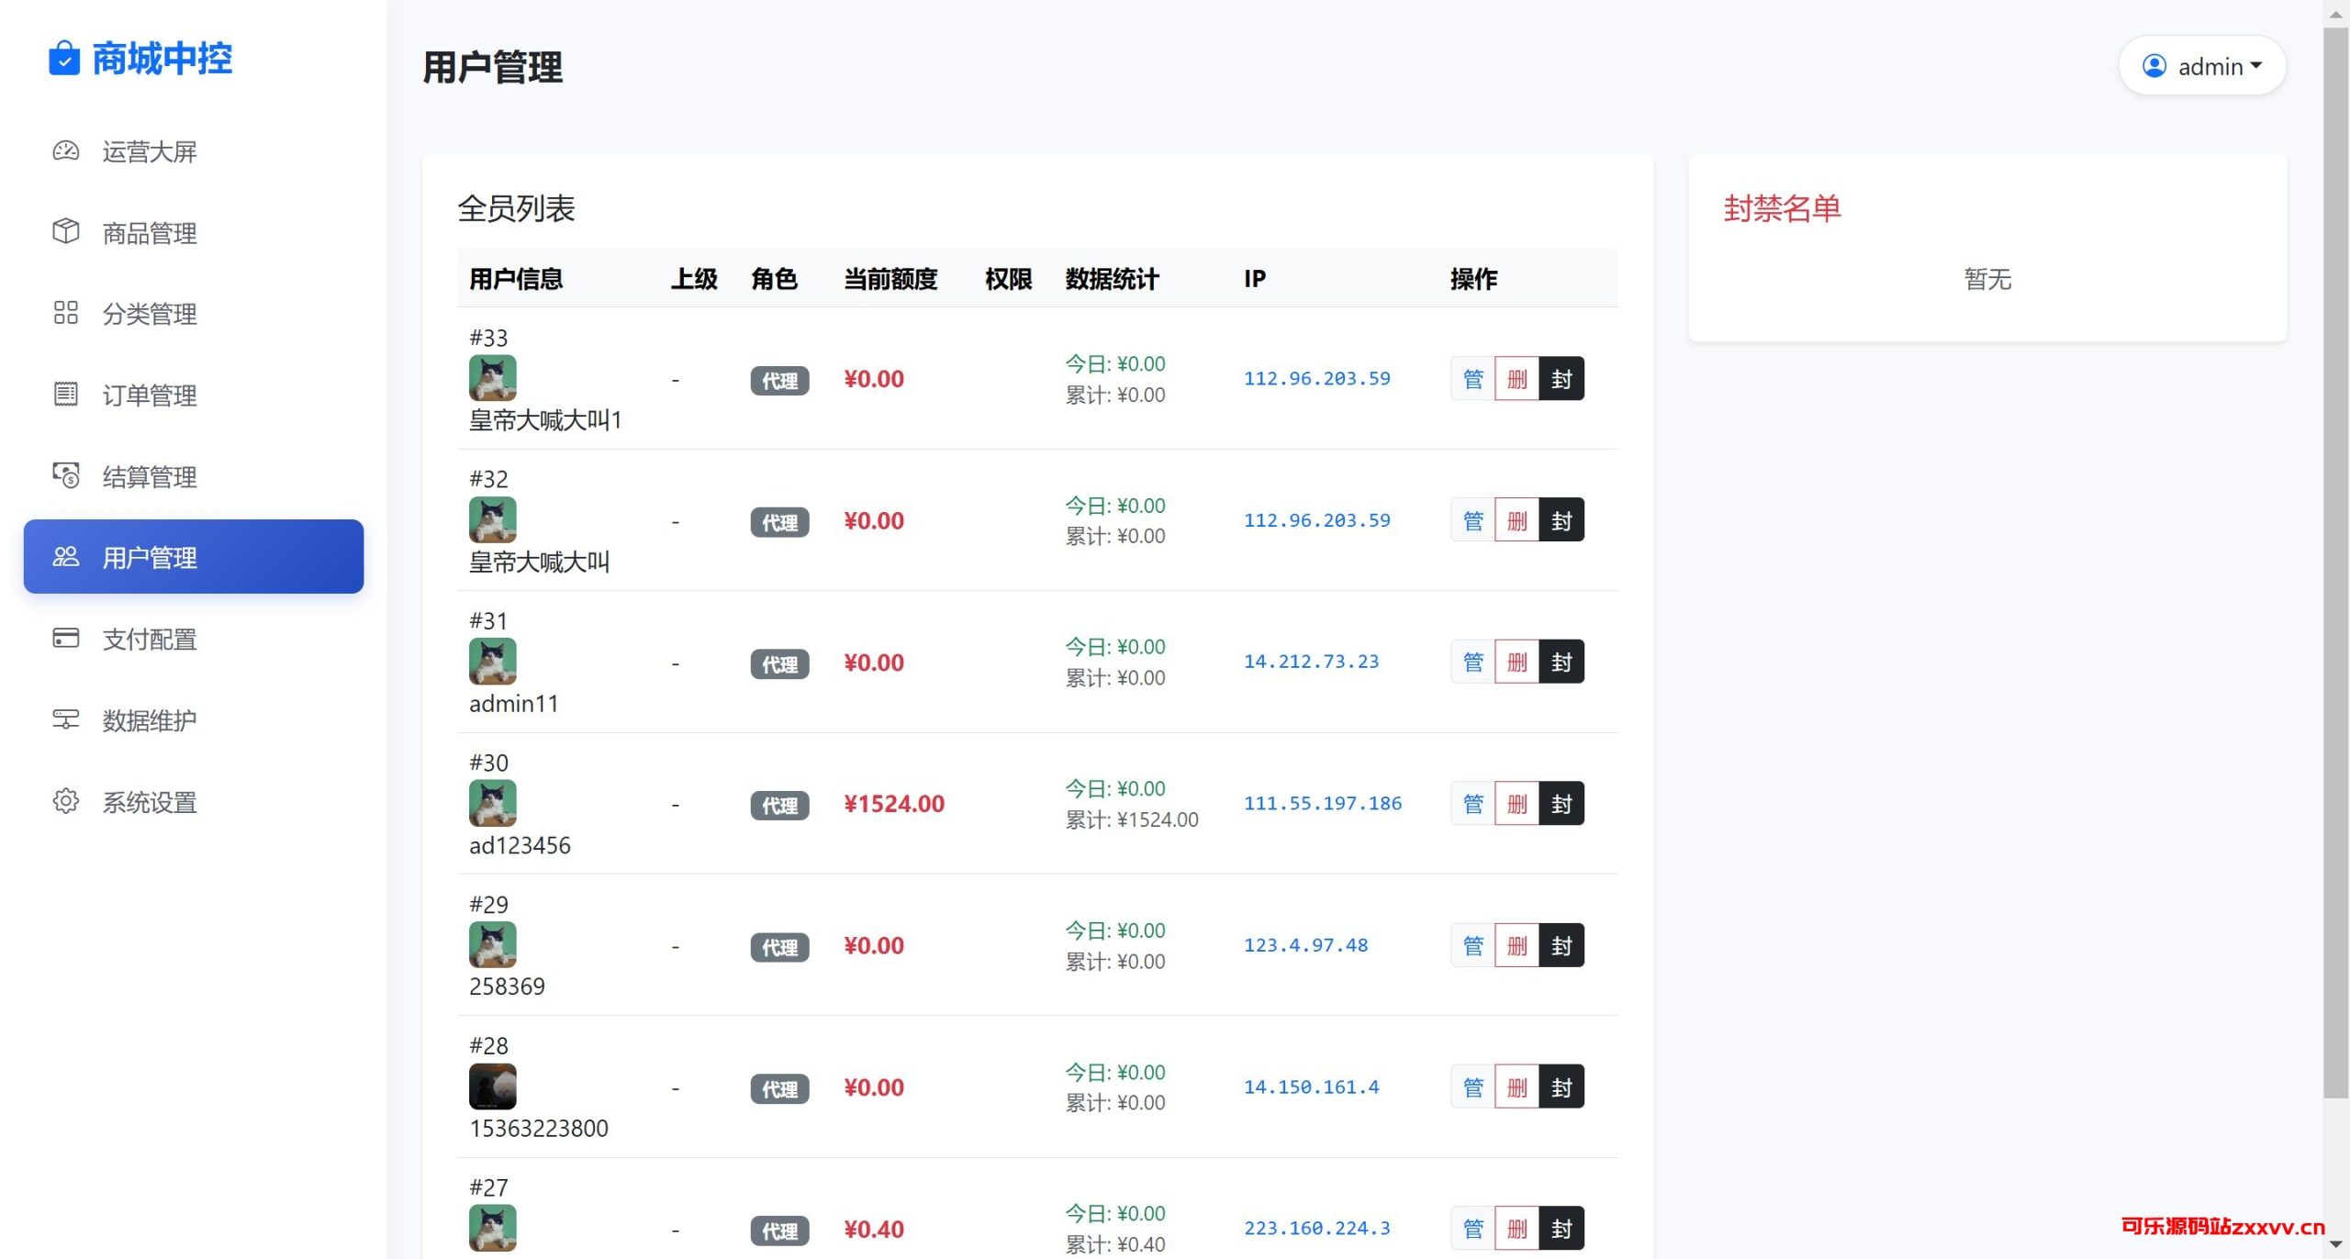Click the server icon beside 数据维护
Viewport: 2350px width, 1259px height.
pos(65,719)
